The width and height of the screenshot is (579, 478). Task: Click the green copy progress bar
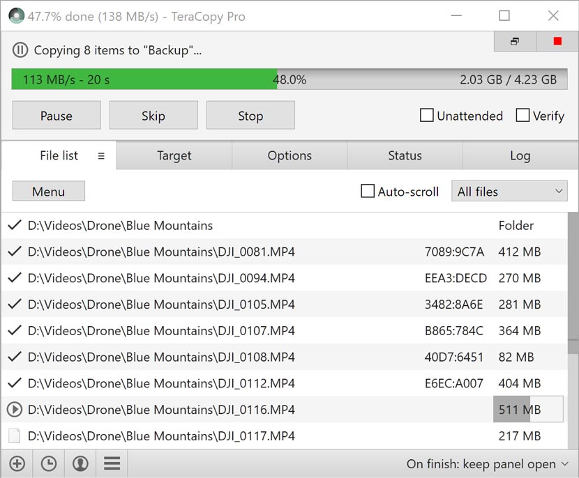click(x=140, y=79)
